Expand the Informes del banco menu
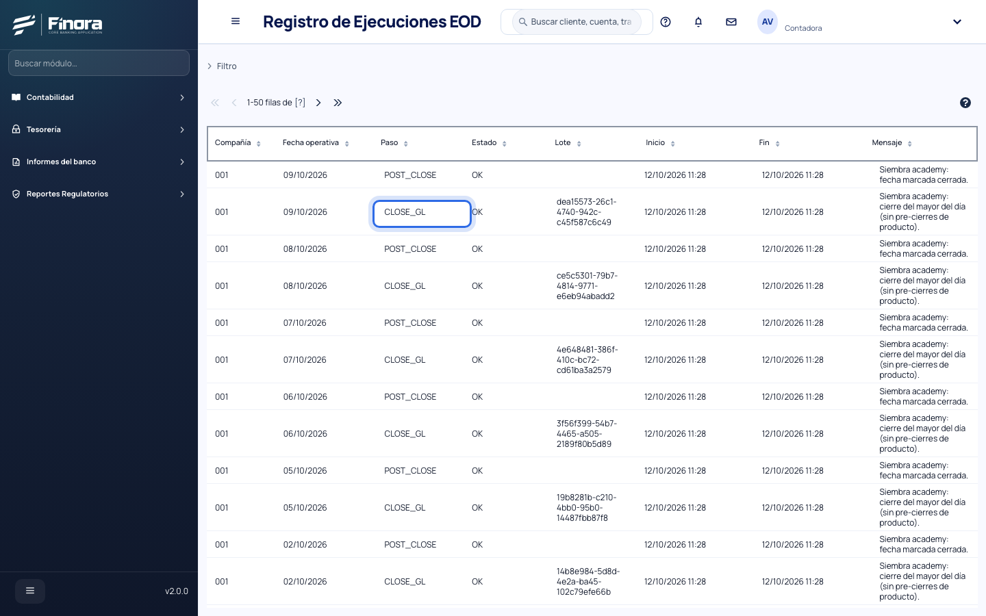Viewport: 986px width, 616px height. coord(99,162)
